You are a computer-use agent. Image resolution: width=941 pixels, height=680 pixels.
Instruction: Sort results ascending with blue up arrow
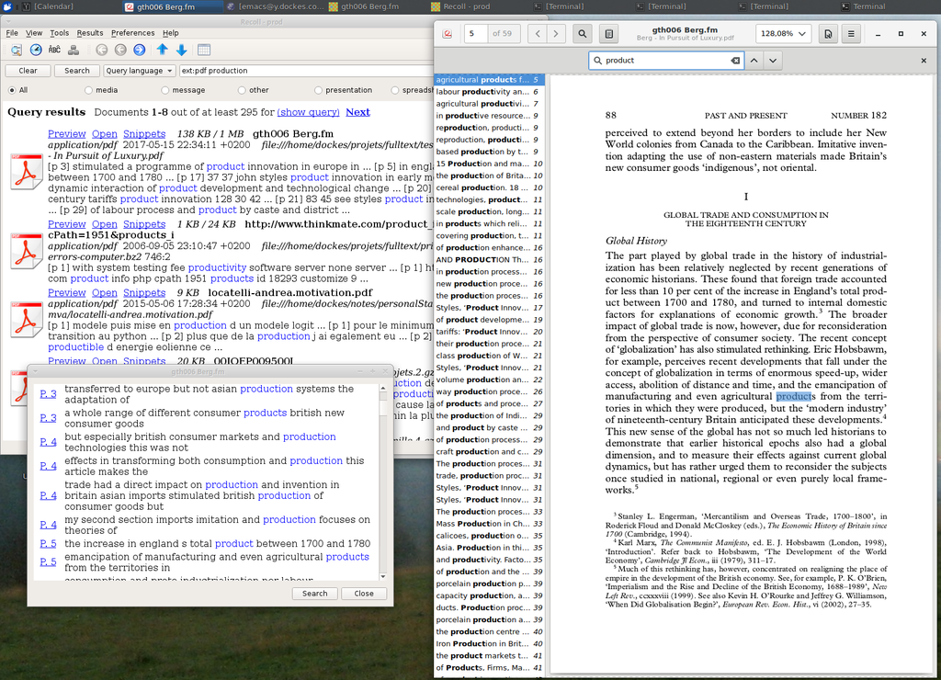tap(162, 51)
